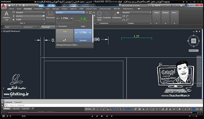
Task: Select the large dimension style
Action: tap(83, 22)
